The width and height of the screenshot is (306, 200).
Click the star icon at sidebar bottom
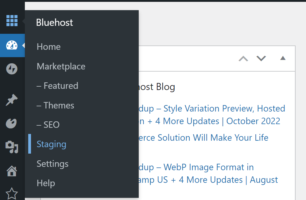(12, 193)
